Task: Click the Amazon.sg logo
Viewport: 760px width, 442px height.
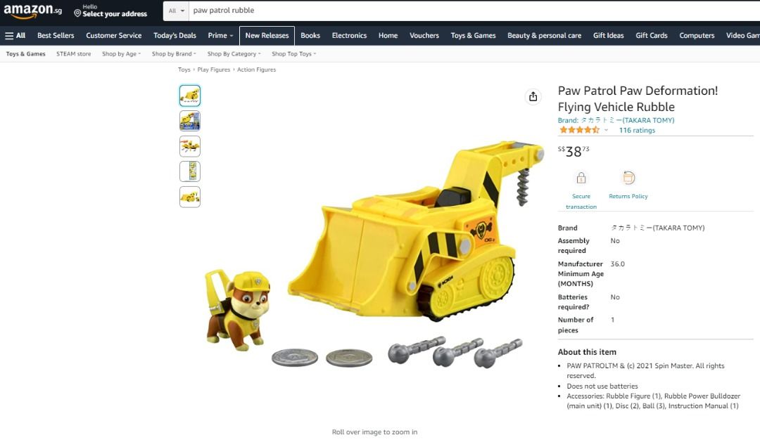Action: pos(32,11)
